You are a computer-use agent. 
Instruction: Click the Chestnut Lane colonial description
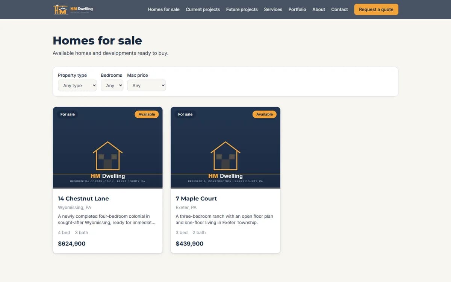pos(107,219)
